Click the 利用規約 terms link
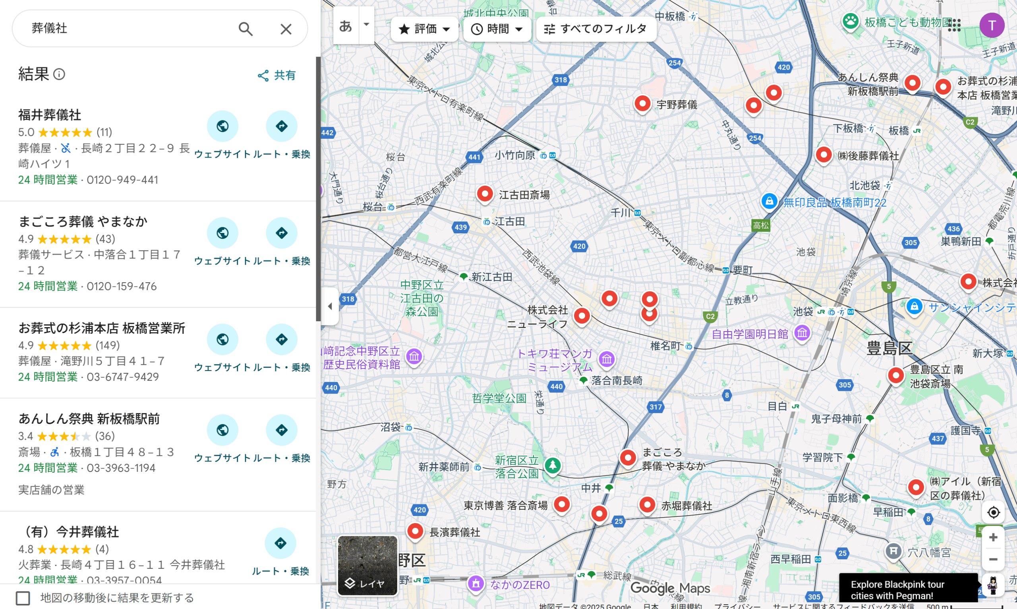1017x609 pixels. [x=686, y=606]
